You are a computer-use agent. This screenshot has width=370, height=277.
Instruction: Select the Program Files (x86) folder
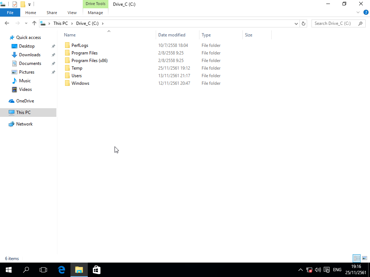coord(89,61)
